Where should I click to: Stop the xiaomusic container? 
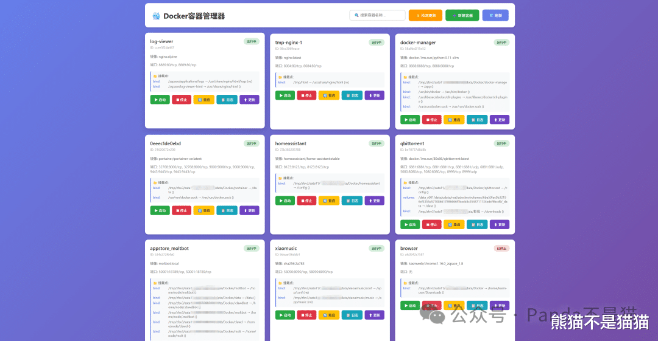click(306, 315)
